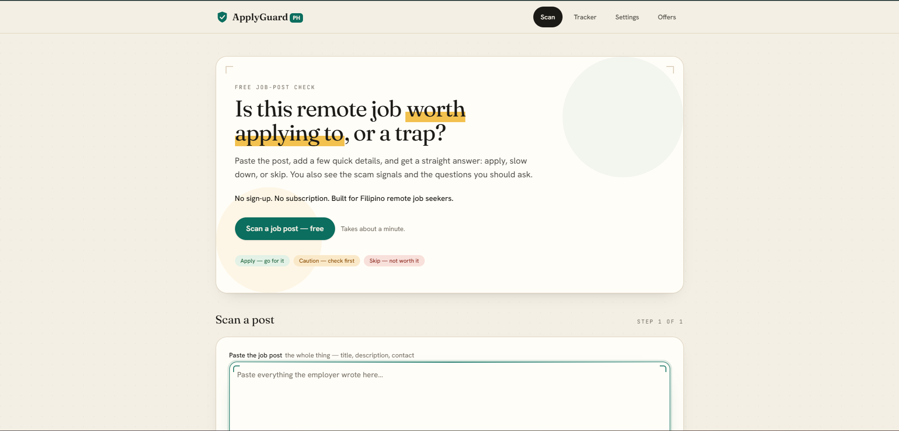
Task: Click the PH badge next to ApplyGuard
Action: click(296, 18)
